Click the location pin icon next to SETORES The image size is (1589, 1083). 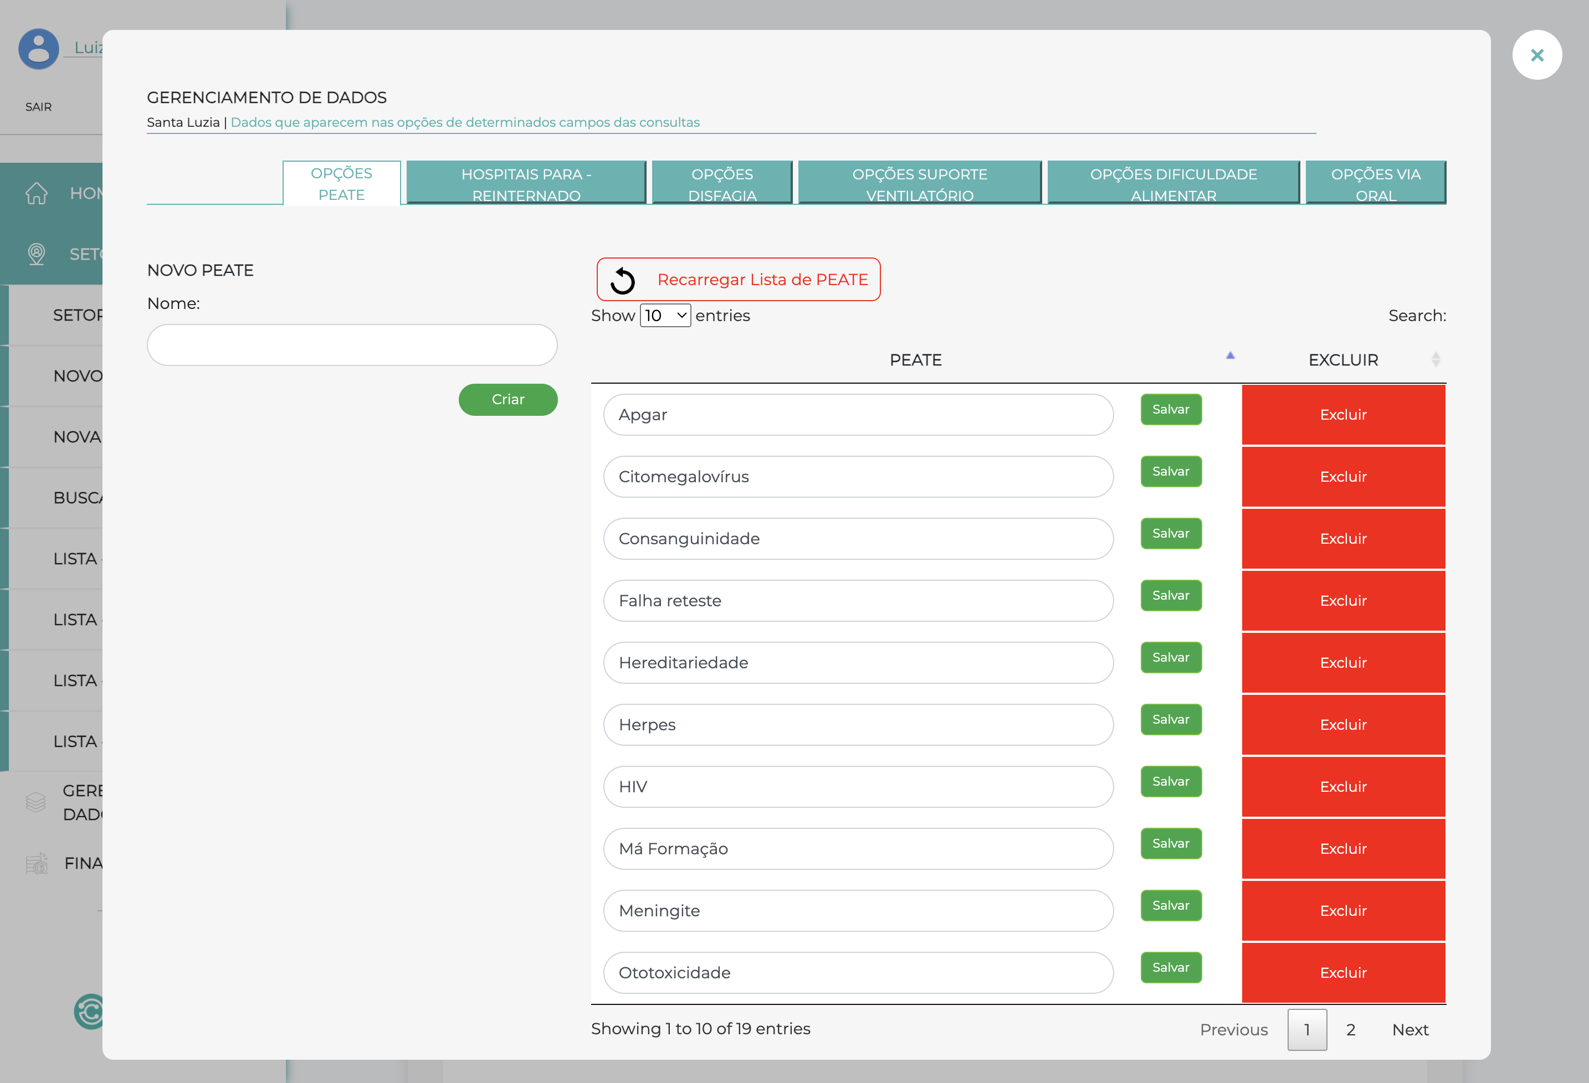(x=35, y=254)
